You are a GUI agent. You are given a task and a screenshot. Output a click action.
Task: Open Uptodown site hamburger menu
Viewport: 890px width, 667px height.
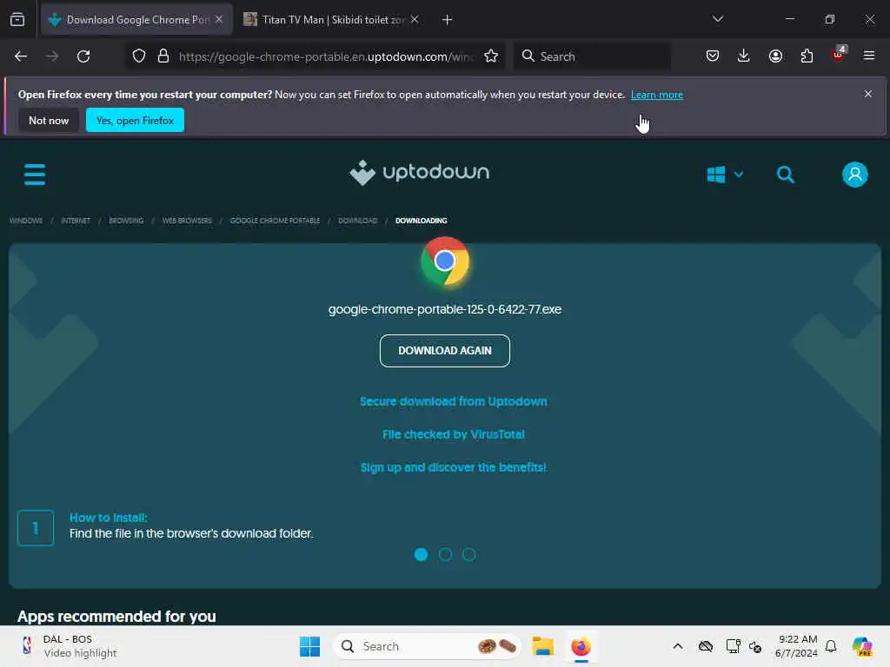coord(35,174)
